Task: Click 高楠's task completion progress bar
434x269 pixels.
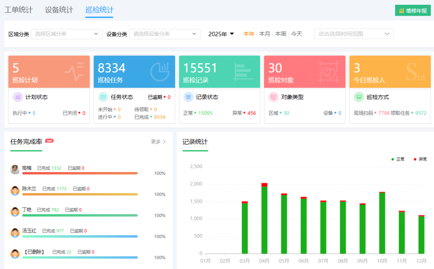Action: (80, 173)
